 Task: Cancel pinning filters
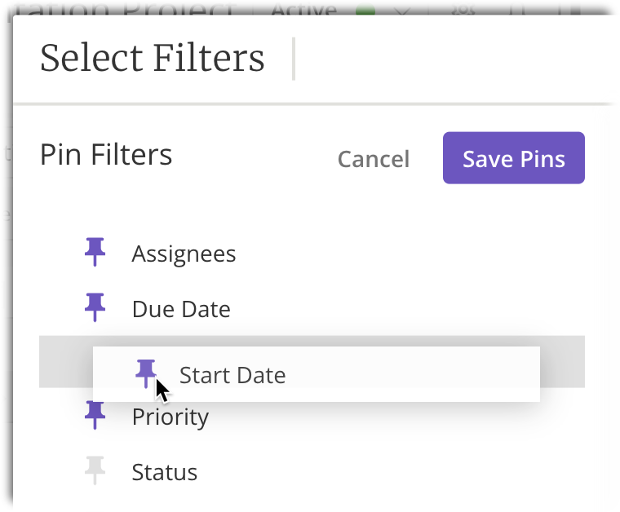click(x=374, y=159)
